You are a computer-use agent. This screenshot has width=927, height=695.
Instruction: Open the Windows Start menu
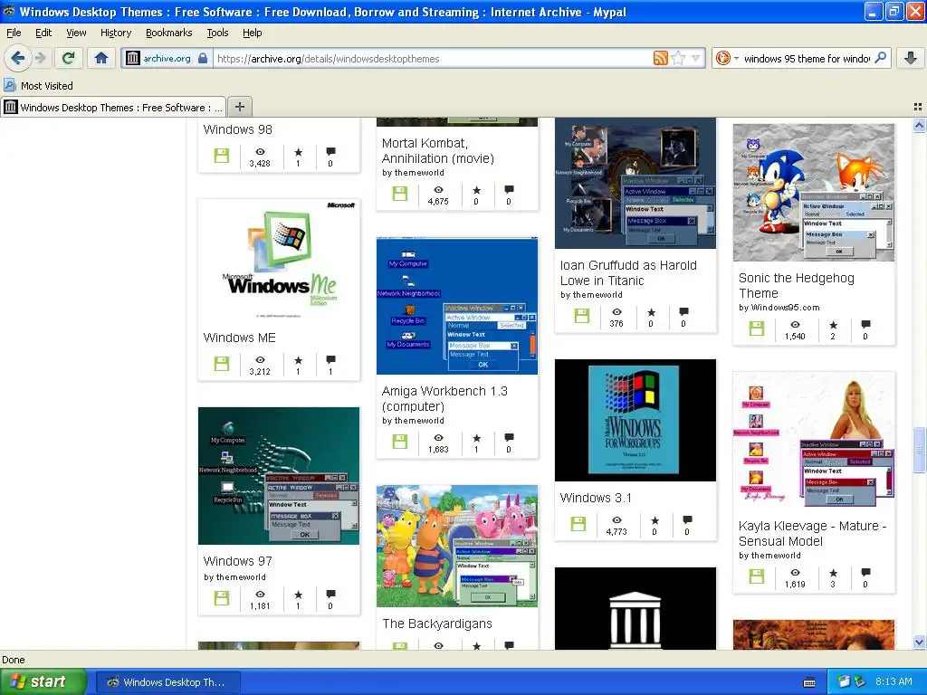click(43, 682)
